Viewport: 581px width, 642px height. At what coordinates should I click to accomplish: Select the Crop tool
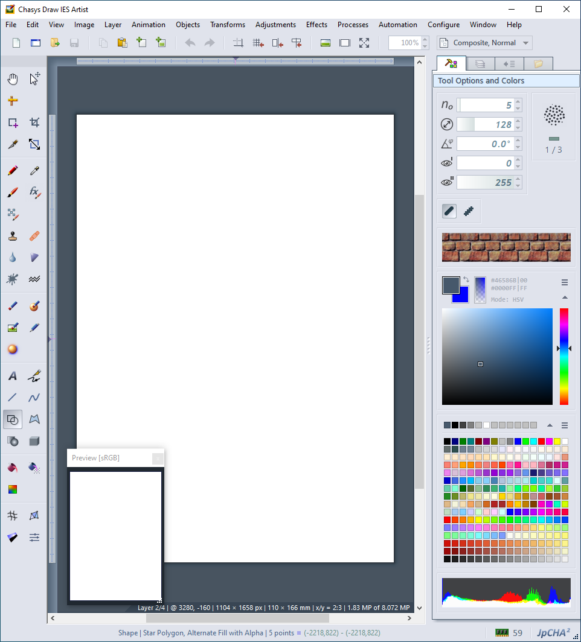[34, 122]
